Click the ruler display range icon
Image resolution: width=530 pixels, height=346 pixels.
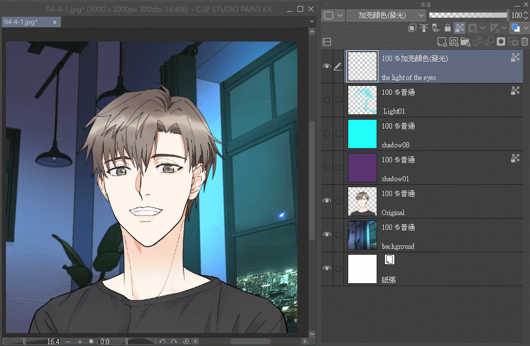(494, 28)
